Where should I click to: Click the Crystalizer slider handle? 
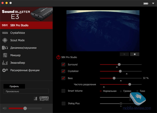point(120,71)
